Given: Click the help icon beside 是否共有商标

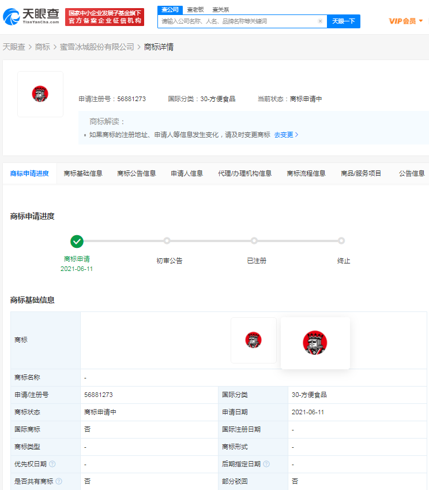Looking at the screenshot, I should point(59,481).
